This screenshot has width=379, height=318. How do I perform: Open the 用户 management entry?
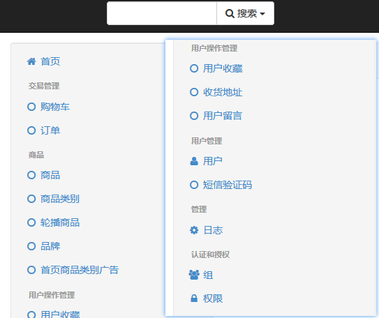pyautogui.click(x=213, y=161)
